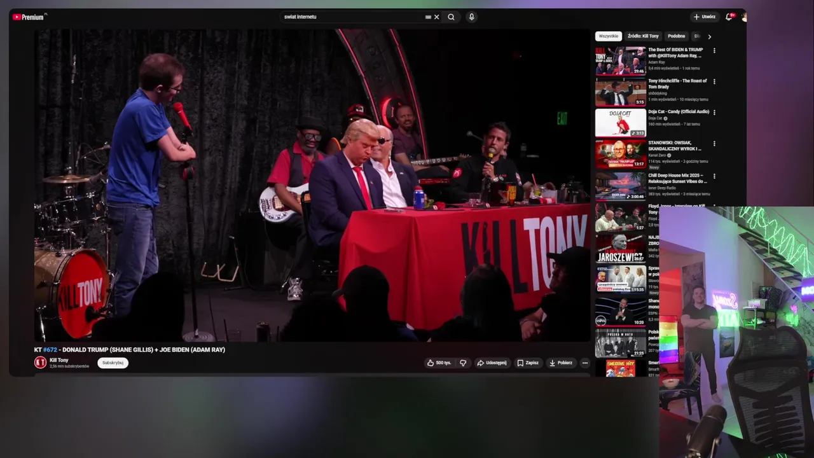
Task: Open 'Chill Deep House Mix 2025' video title
Action: (677, 178)
